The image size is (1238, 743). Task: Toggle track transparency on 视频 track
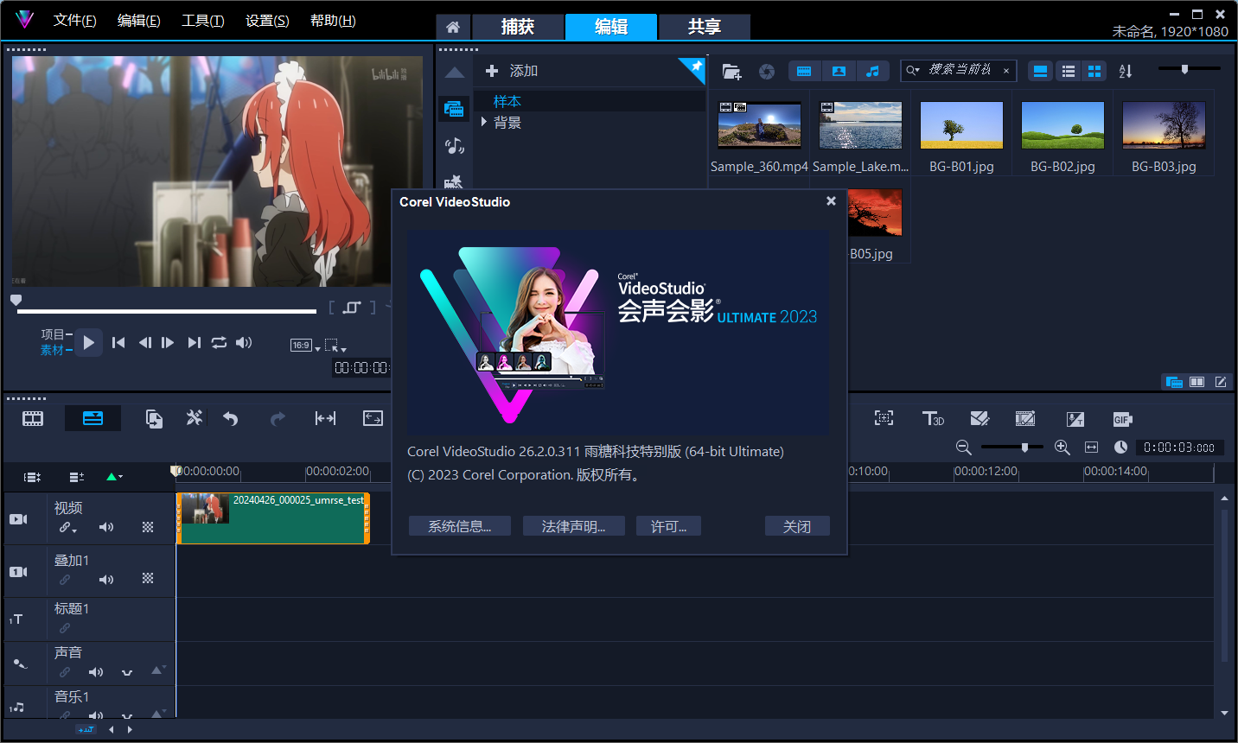[148, 527]
